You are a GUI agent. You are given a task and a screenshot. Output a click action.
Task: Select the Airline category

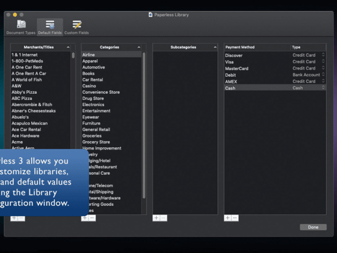(111, 55)
